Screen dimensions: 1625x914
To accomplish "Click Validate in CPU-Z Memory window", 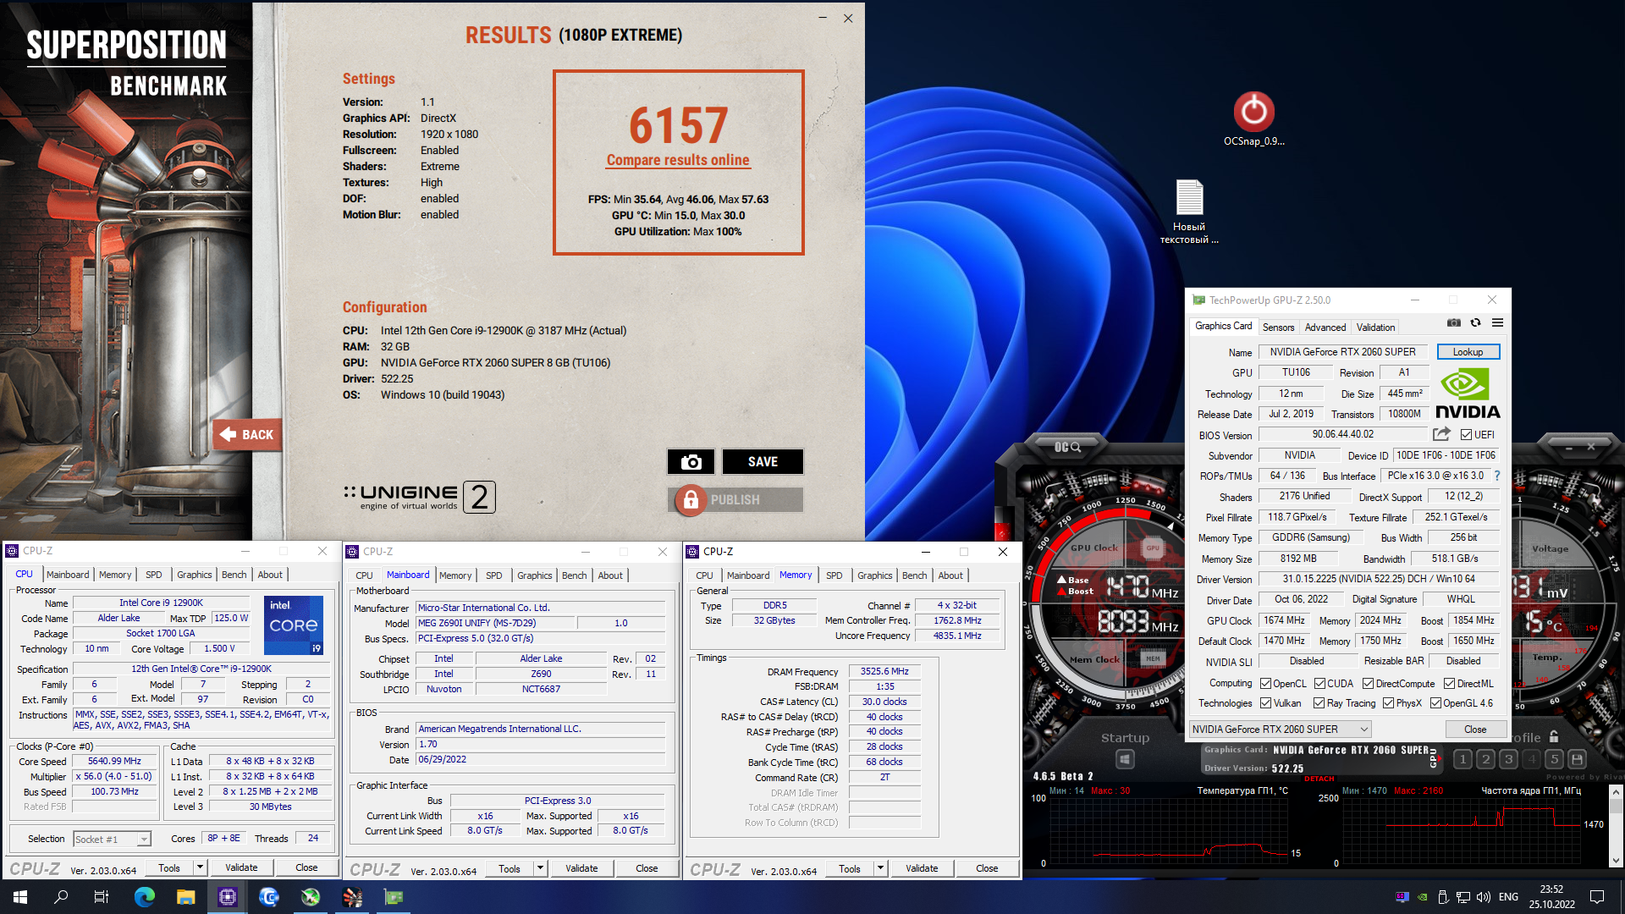I will point(922,868).
